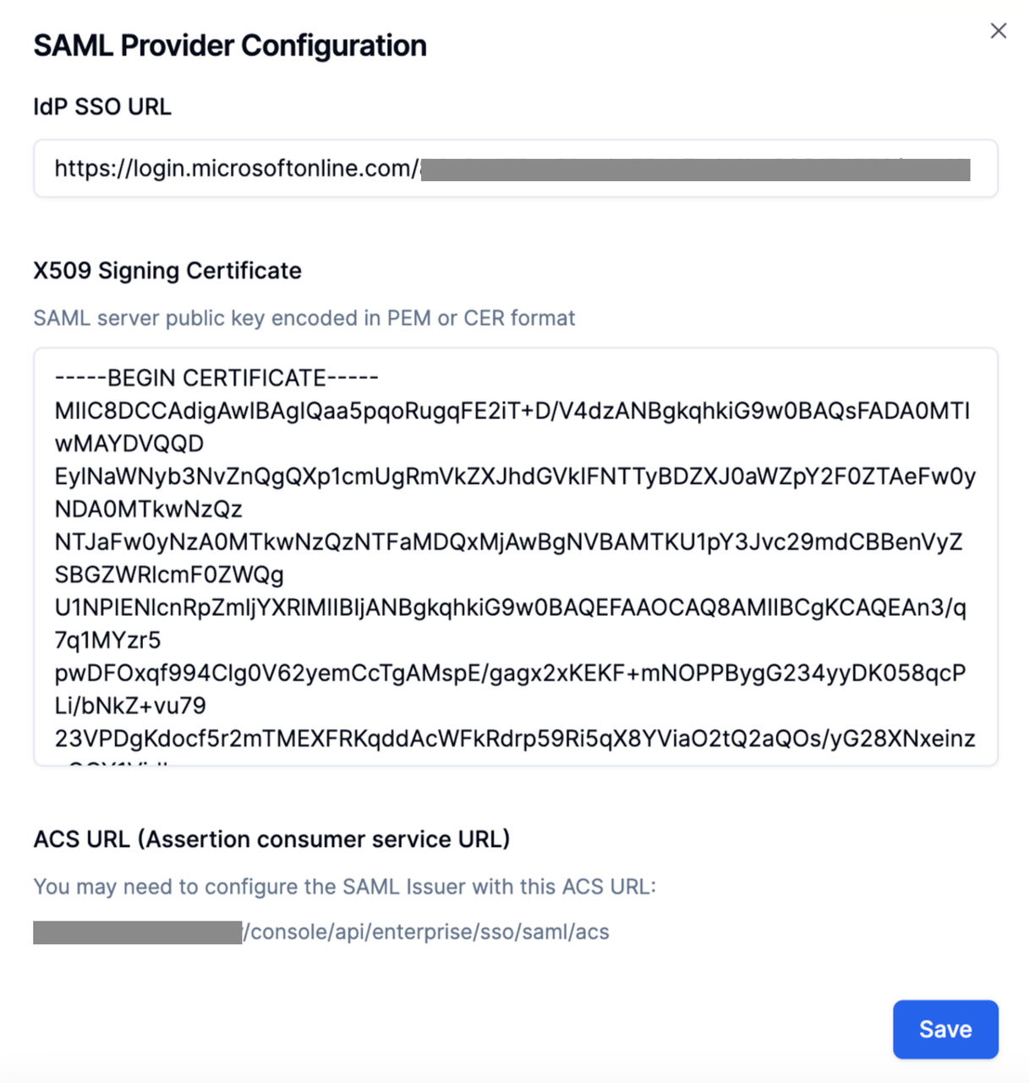The width and height of the screenshot is (1030, 1083).
Task: Click the certificate line reading wMAYDVQQD
Action: click(x=129, y=443)
